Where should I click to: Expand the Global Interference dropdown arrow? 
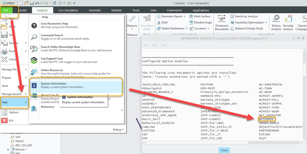[187, 29]
